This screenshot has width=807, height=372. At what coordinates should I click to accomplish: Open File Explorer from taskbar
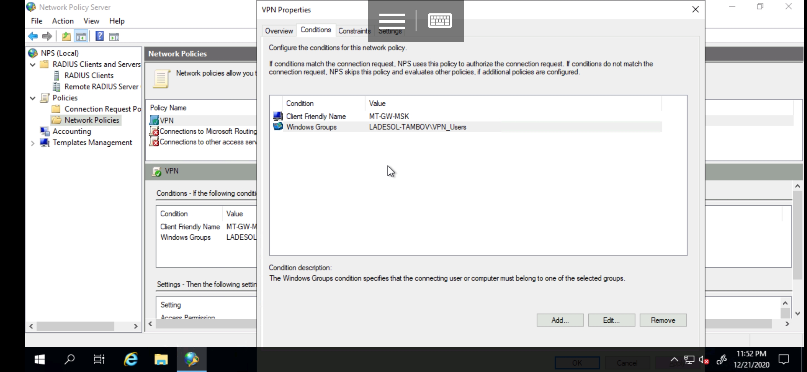pos(161,360)
